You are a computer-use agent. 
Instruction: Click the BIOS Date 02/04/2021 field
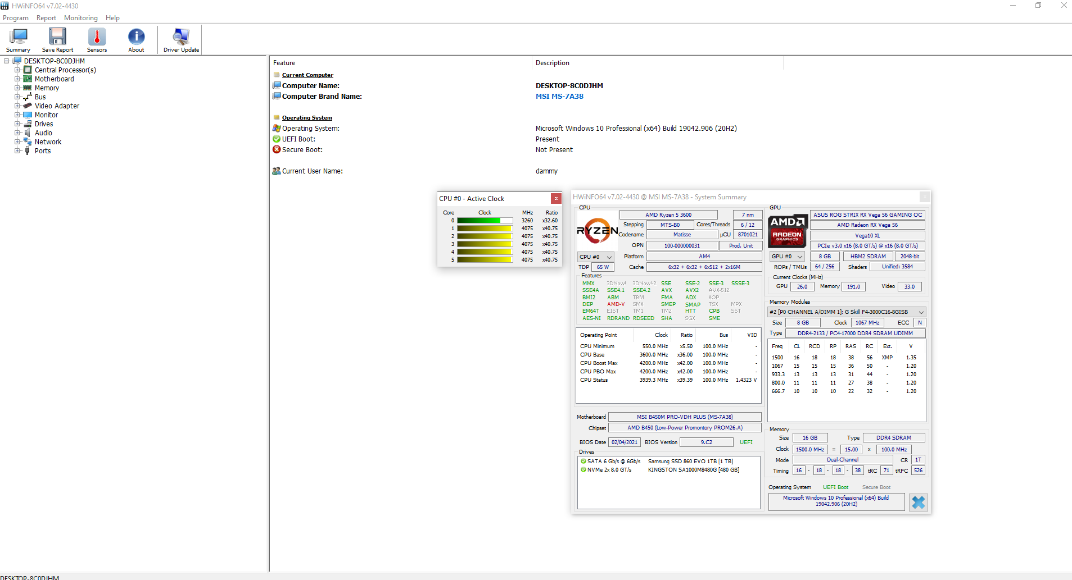625,442
